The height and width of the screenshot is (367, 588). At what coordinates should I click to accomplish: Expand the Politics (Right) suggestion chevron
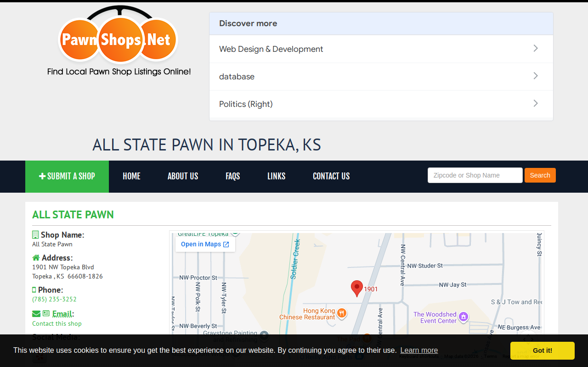point(535,104)
